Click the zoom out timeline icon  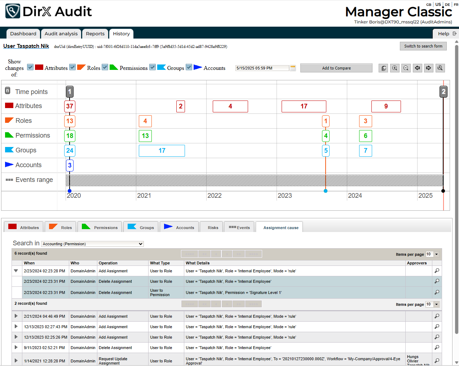406,68
